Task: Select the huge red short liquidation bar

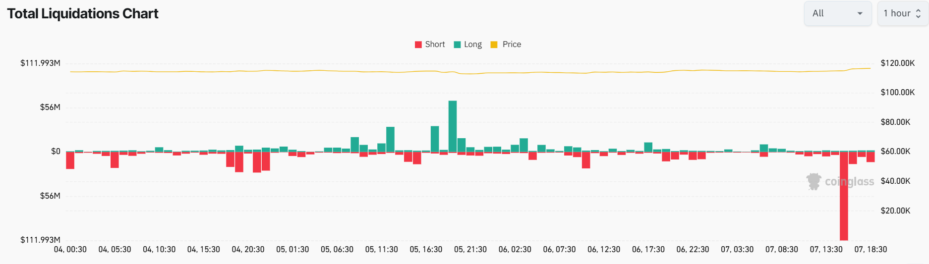Action: tap(844, 196)
